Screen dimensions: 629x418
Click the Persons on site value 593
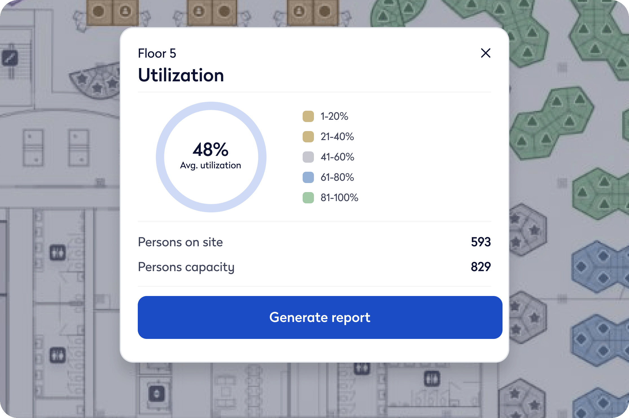click(481, 242)
